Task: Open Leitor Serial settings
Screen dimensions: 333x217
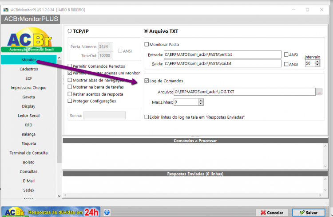Action: (x=29, y=116)
